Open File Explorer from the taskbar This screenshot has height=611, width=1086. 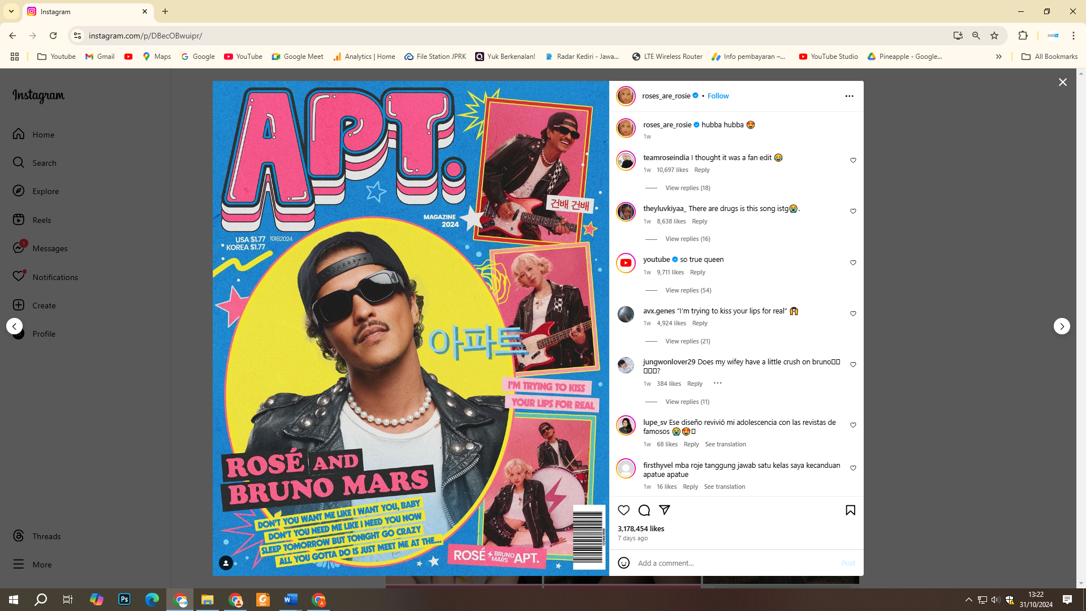coord(208,600)
